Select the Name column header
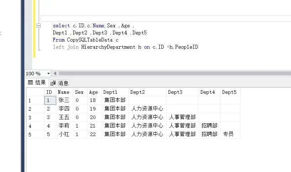The image size is (291, 172). click(64, 92)
